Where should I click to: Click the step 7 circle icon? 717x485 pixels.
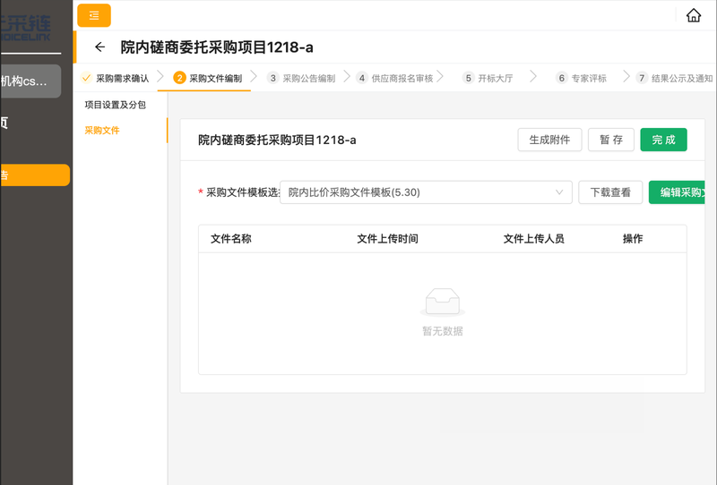[642, 78]
